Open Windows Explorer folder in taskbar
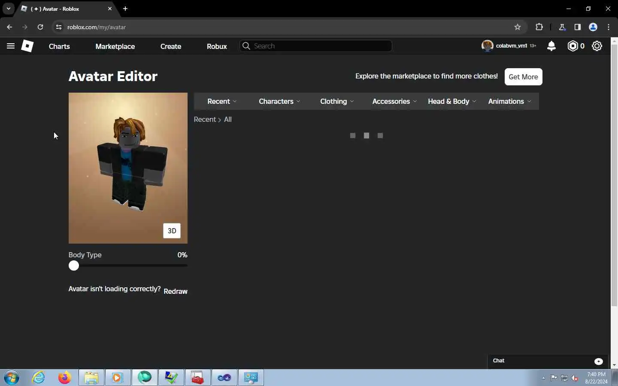 click(x=91, y=378)
